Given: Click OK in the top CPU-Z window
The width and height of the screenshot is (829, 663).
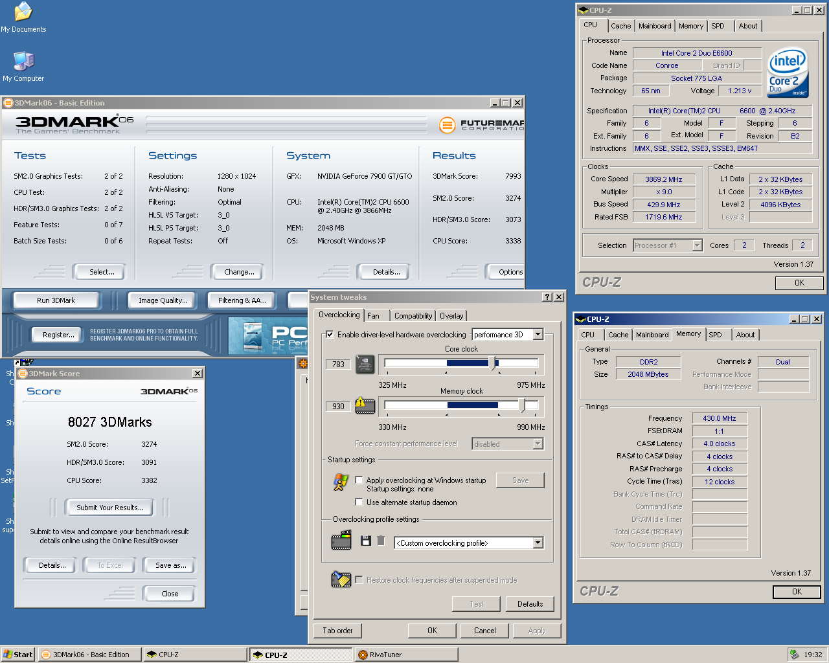Looking at the screenshot, I should pos(799,283).
